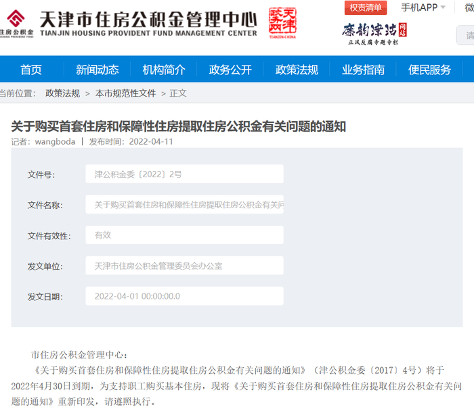Click reporter name wangboda
The width and height of the screenshot is (474, 409).
point(55,141)
